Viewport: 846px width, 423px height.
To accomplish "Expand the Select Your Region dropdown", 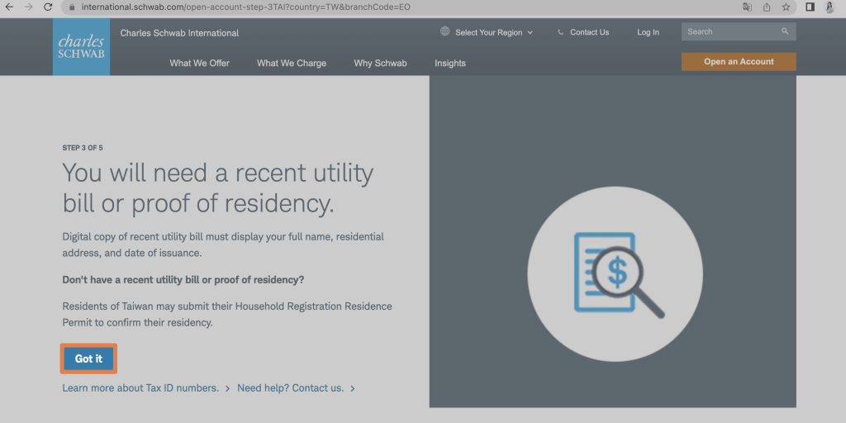I will tap(494, 32).
